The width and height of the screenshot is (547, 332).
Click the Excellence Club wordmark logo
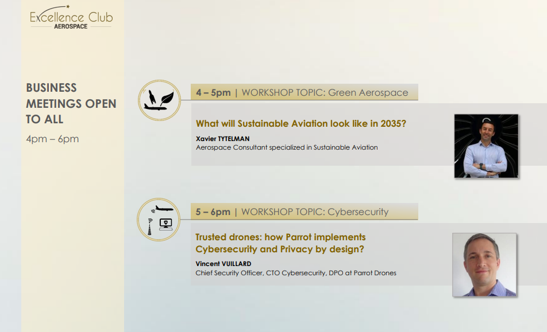[x=71, y=17]
